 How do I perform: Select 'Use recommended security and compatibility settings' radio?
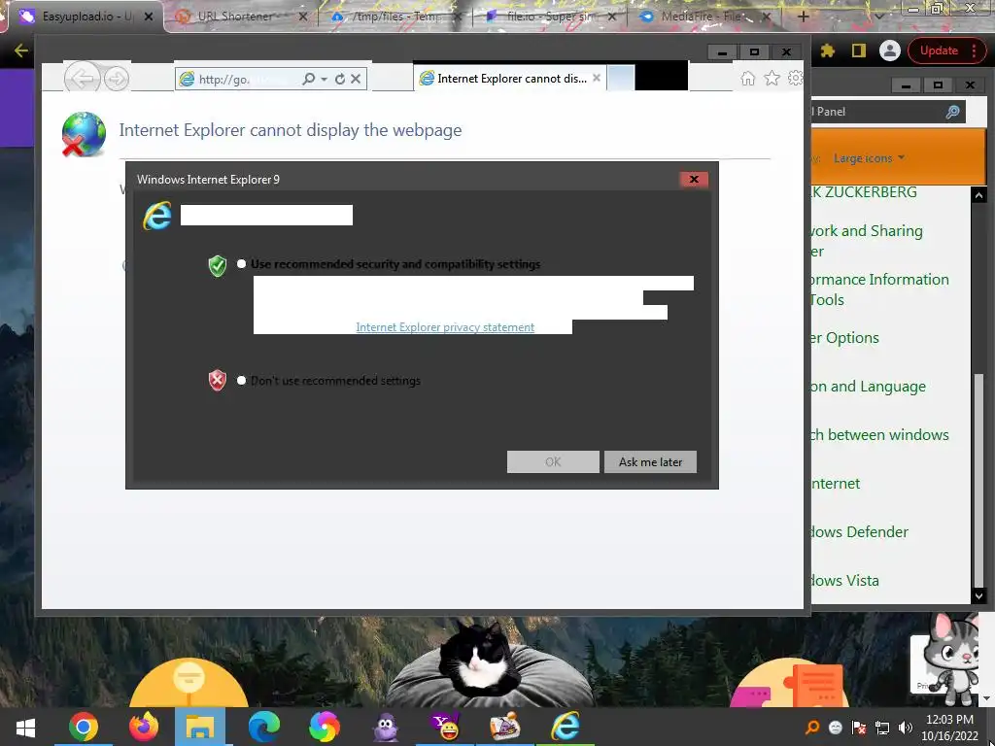pos(241,264)
